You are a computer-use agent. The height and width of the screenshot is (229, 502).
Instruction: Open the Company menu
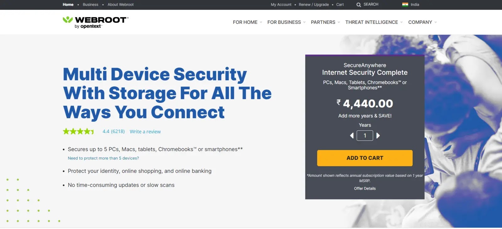(x=422, y=22)
